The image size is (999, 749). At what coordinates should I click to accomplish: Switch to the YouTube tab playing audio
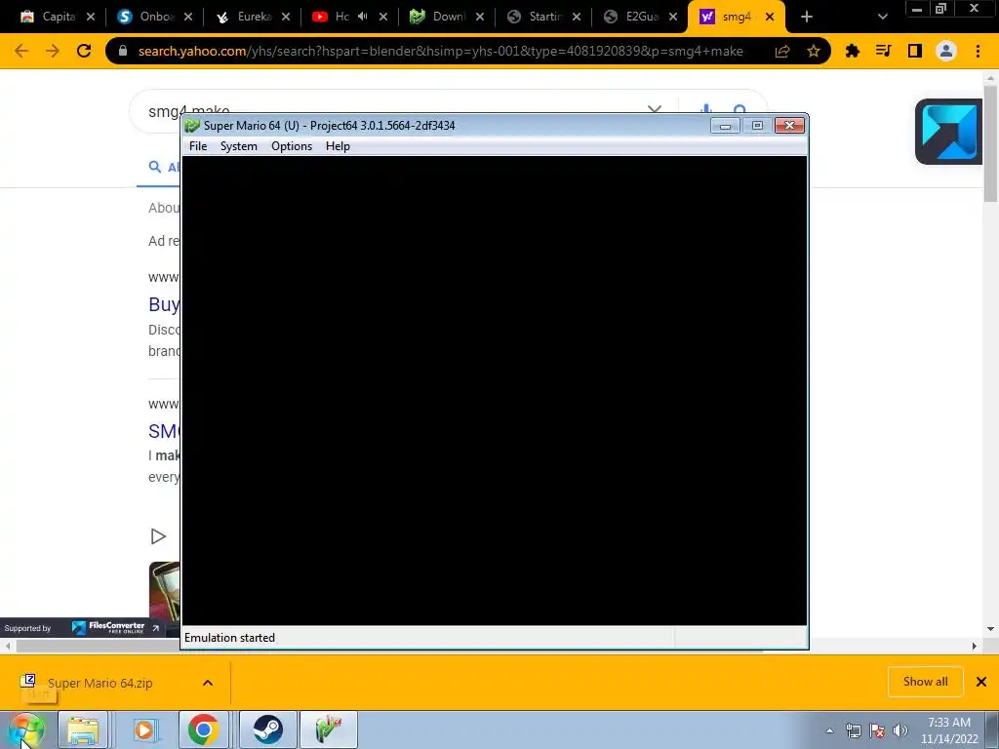(x=340, y=17)
